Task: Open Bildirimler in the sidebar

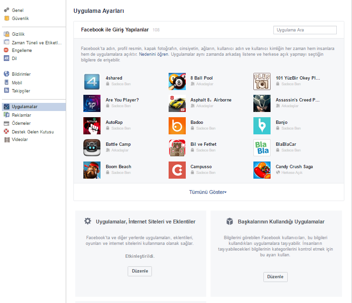Action: (x=21, y=74)
